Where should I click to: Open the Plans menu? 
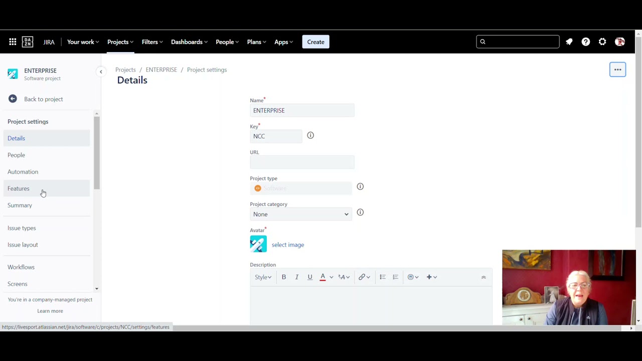click(x=256, y=42)
